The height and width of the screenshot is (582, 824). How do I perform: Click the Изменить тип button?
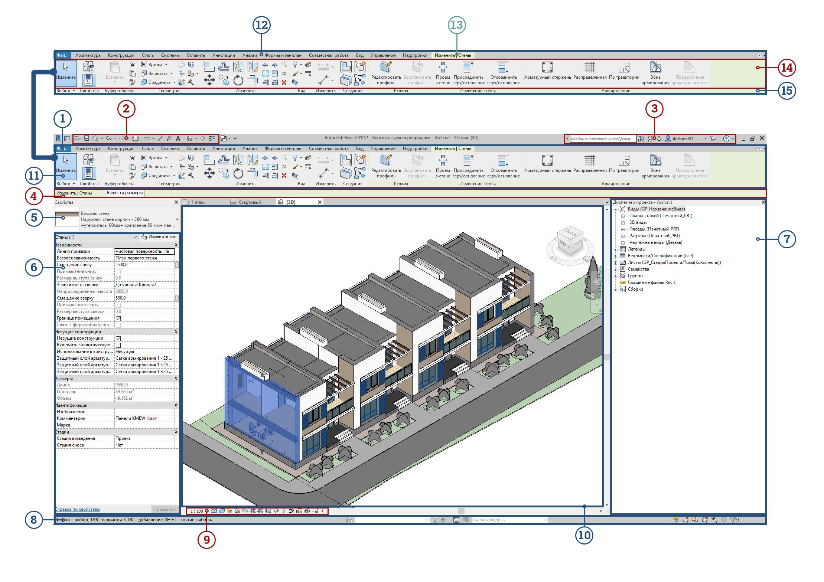click(159, 237)
